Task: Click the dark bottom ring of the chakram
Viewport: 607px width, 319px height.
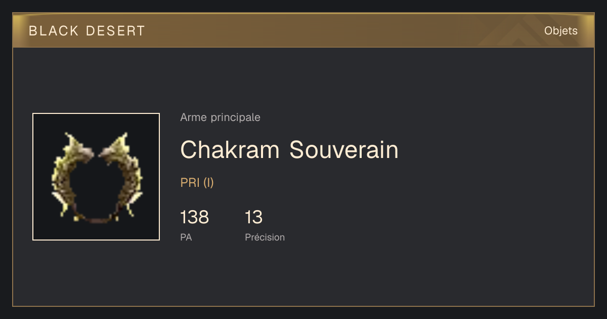Action: click(96, 219)
